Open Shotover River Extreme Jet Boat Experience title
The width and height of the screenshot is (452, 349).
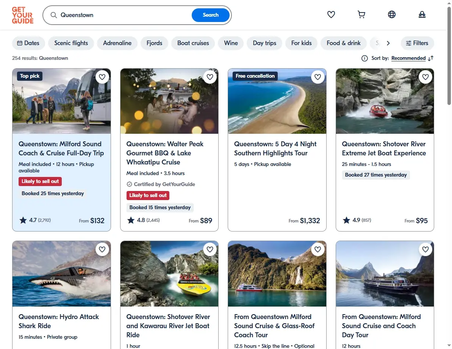click(x=384, y=149)
